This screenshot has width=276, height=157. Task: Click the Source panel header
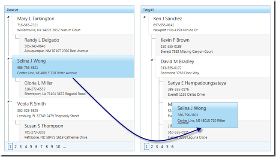[69, 9]
